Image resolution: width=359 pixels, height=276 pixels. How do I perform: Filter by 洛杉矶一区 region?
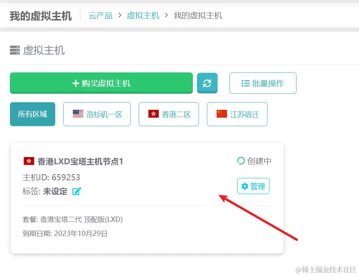click(x=97, y=114)
